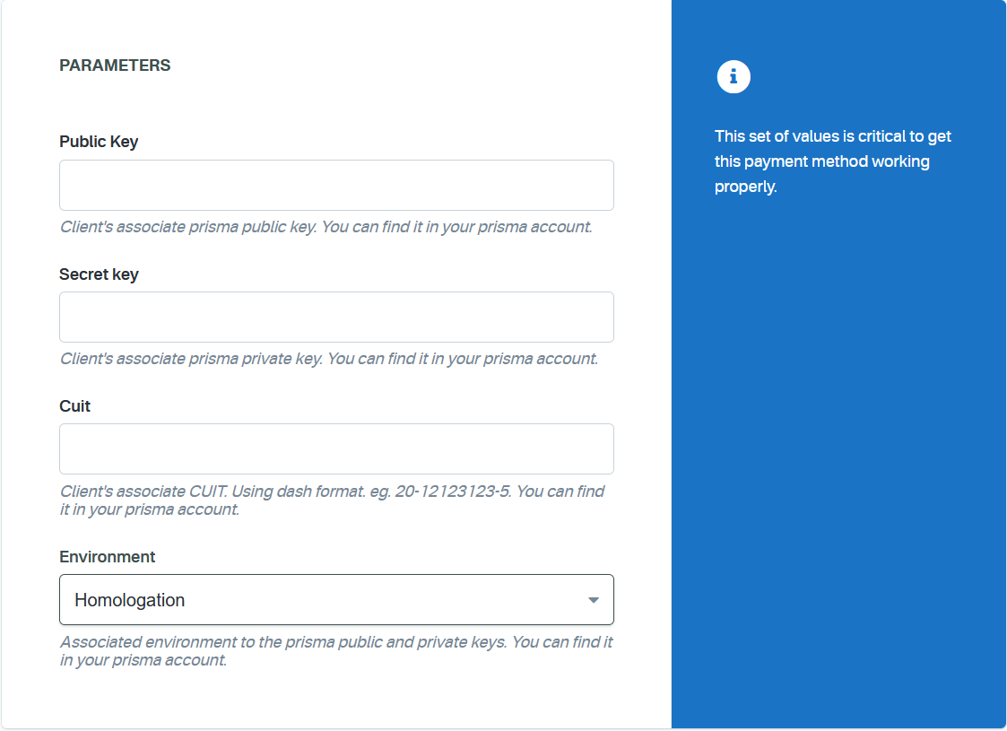
Task: Click the 'Secret key' field label
Action: pos(99,274)
